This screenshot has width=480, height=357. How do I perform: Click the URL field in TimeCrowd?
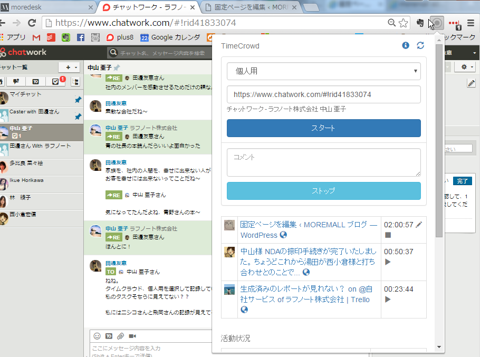coord(323,94)
